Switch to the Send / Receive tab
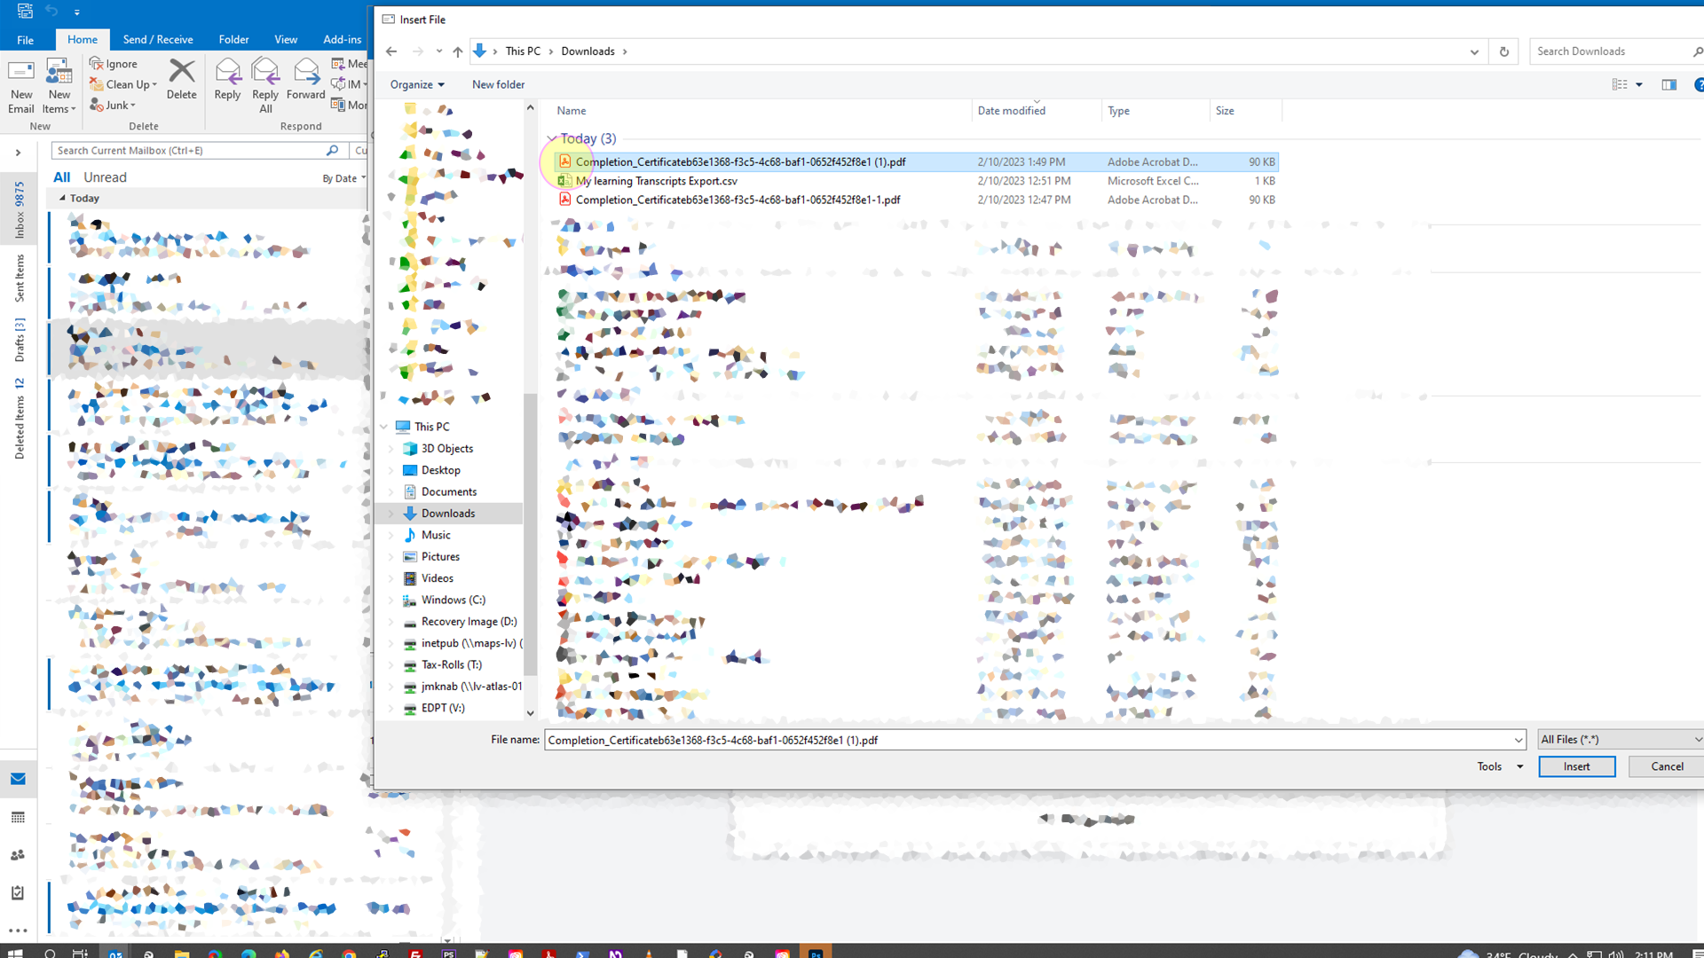The image size is (1704, 958). point(158,39)
